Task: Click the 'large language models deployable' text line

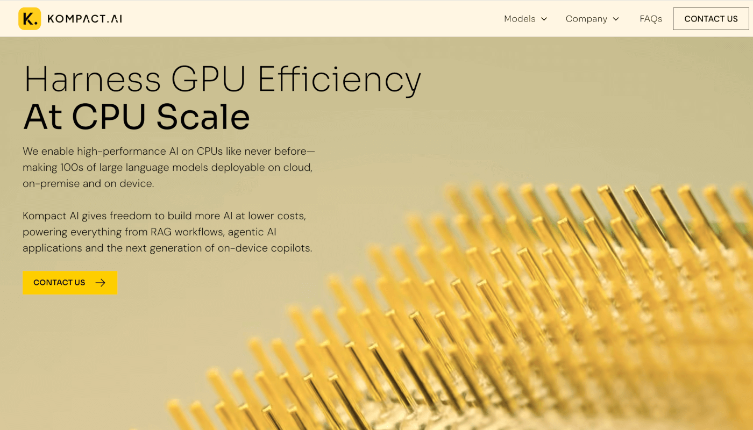Action: (x=167, y=168)
